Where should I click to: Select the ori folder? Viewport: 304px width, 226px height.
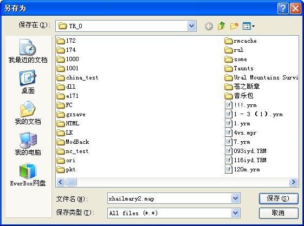click(66, 160)
